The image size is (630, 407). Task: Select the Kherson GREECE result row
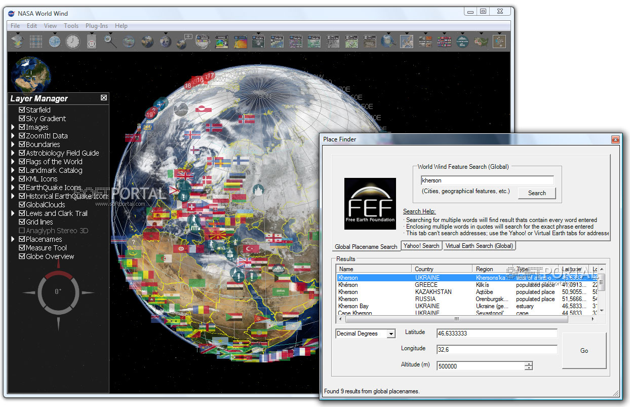(x=467, y=285)
